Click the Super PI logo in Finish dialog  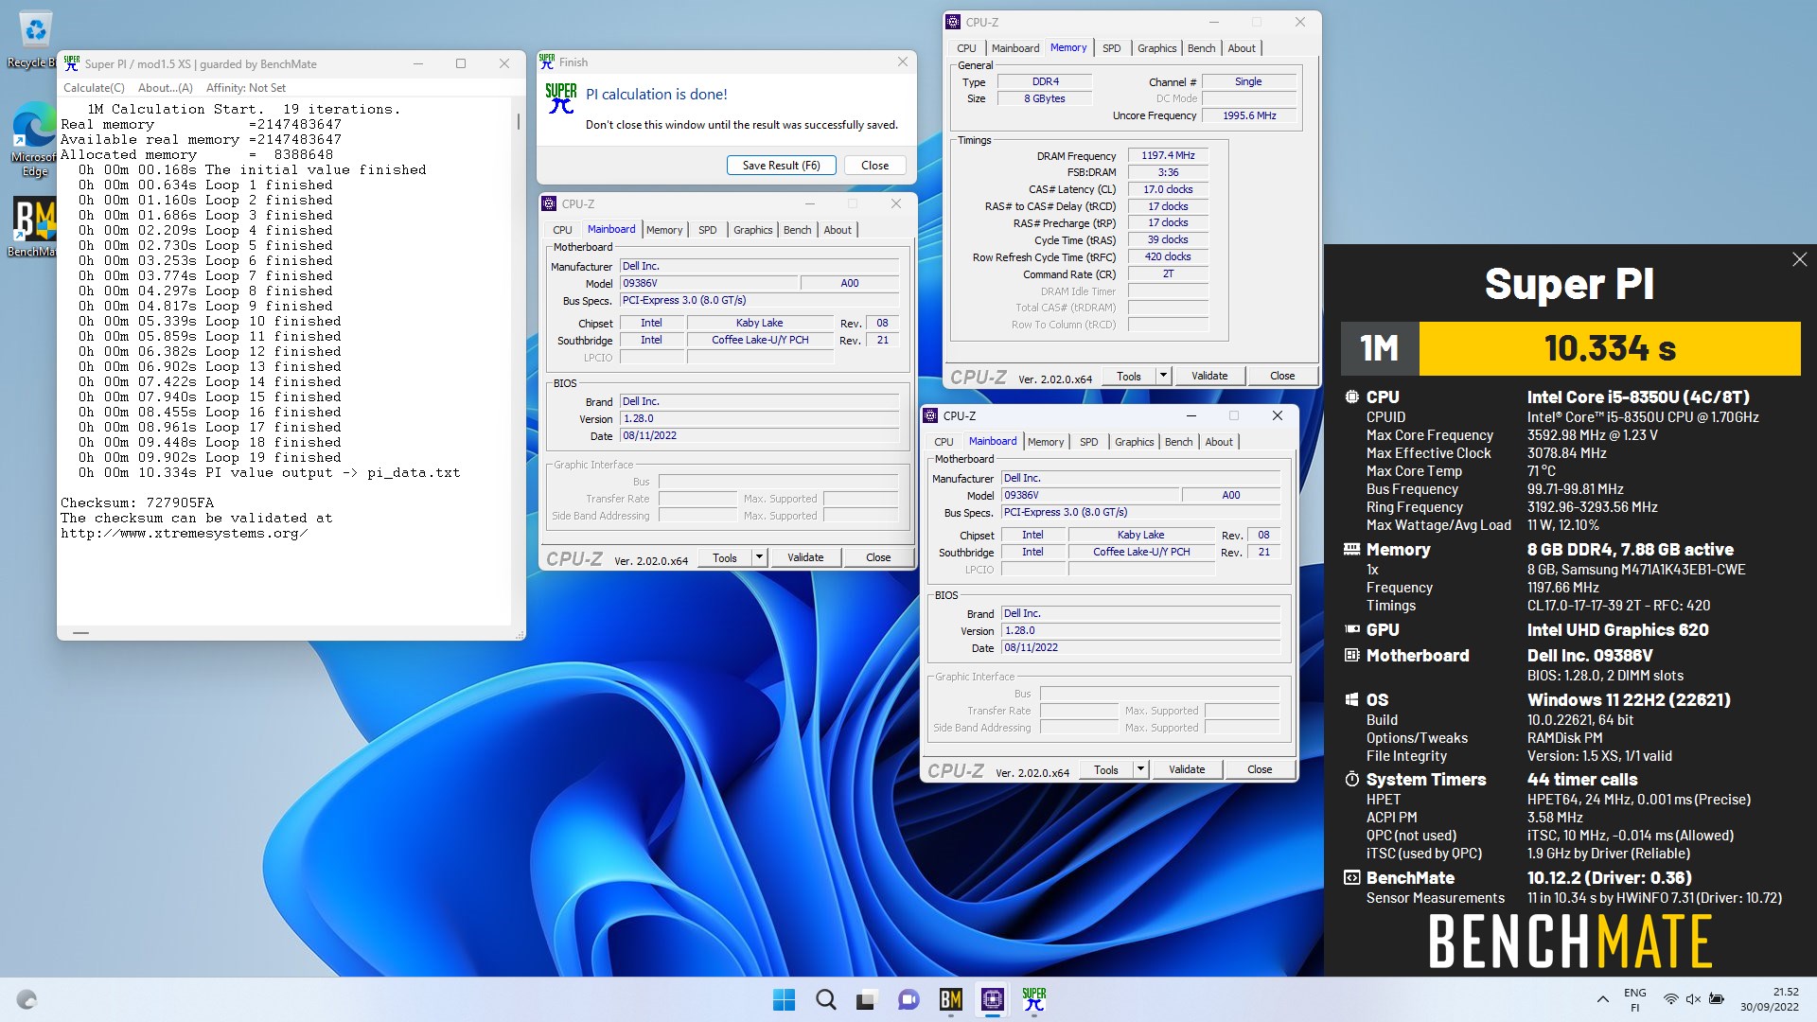pos(561,97)
